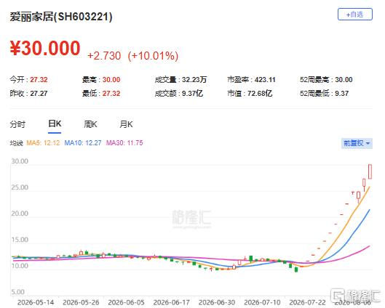This screenshot has height=308, width=385.
Task: Click the 15.00 price axis label
Action: [20, 240]
